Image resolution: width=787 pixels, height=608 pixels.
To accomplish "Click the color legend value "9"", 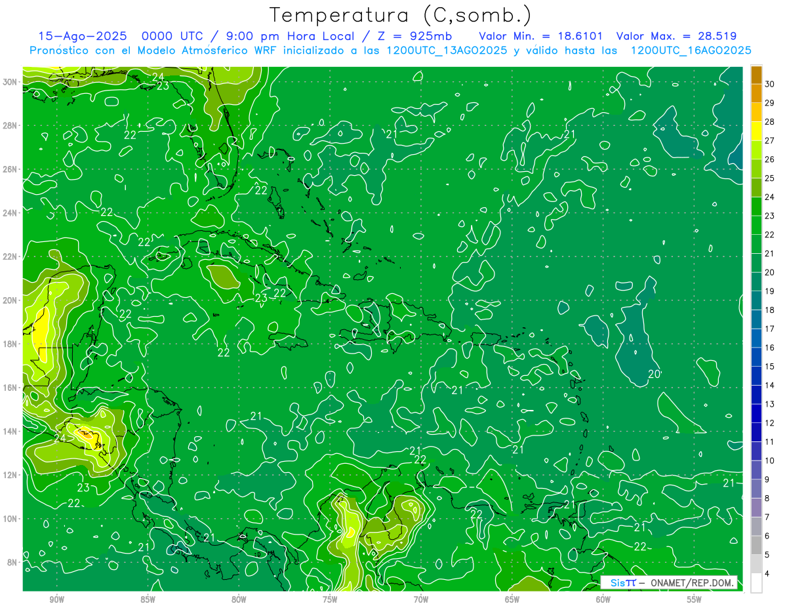I will [x=767, y=479].
